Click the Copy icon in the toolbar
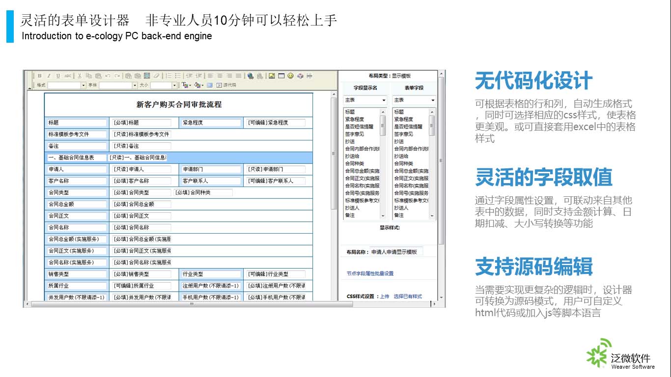671x377 pixels. click(89, 76)
